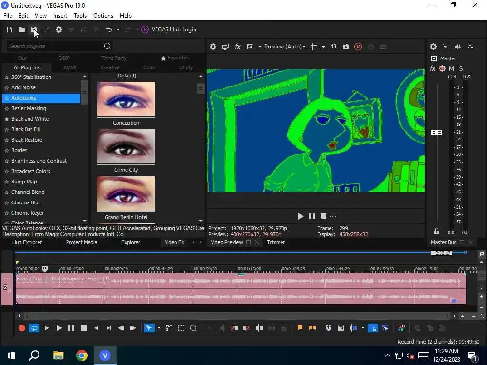Toggle the Master fader channel lock

click(437, 231)
